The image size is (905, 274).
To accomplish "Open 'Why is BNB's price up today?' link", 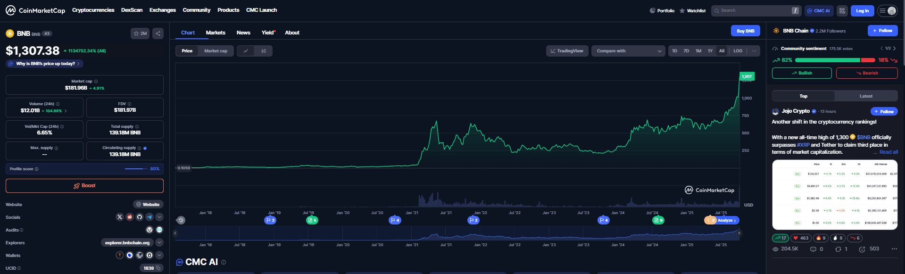I will 45,64.
